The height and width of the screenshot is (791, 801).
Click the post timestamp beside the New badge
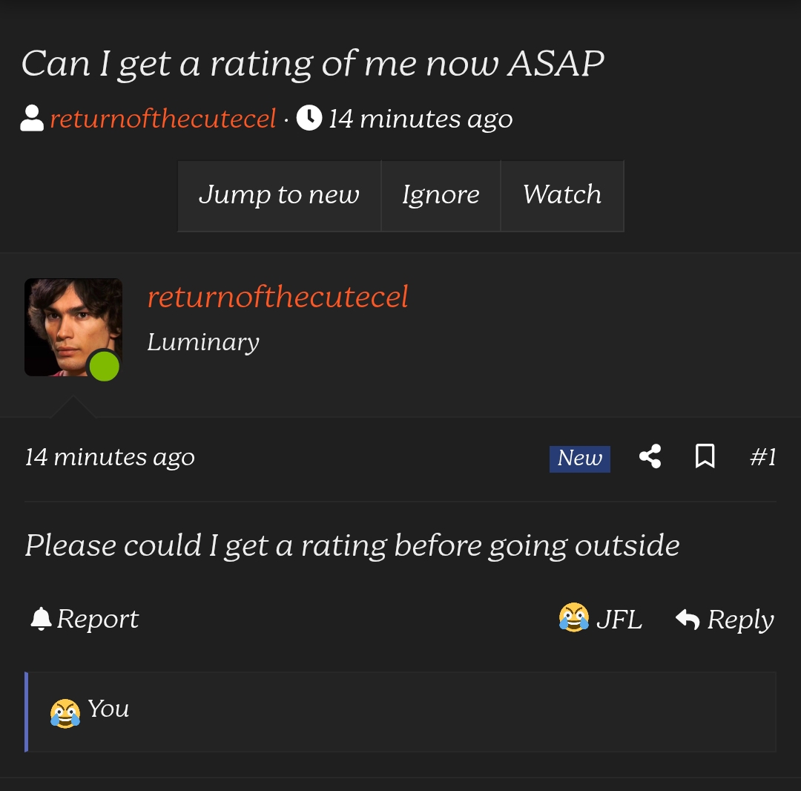pyautogui.click(x=110, y=457)
